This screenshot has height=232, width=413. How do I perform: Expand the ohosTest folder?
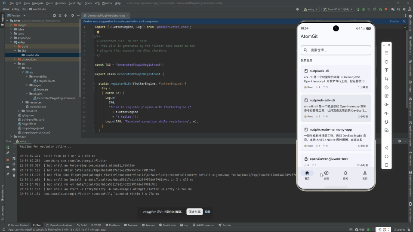(x=19, y=111)
